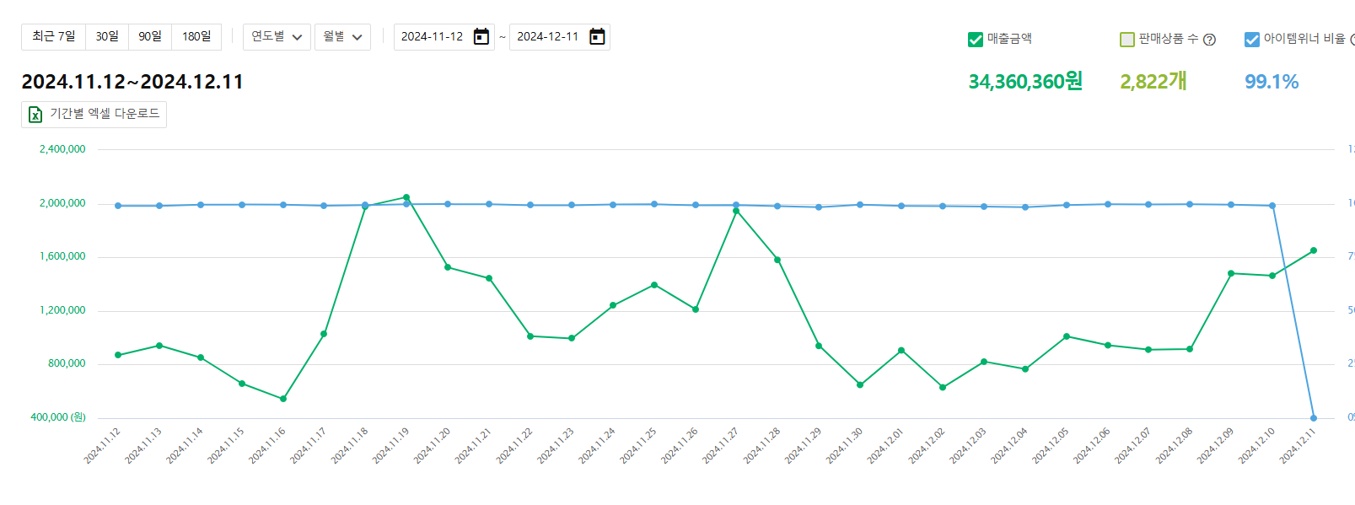Open the start date calendar icon
Screen dimensions: 1355x505
click(481, 37)
